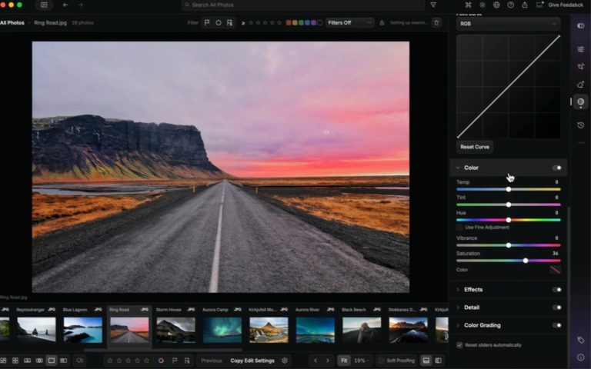Click the Previous button

point(211,361)
